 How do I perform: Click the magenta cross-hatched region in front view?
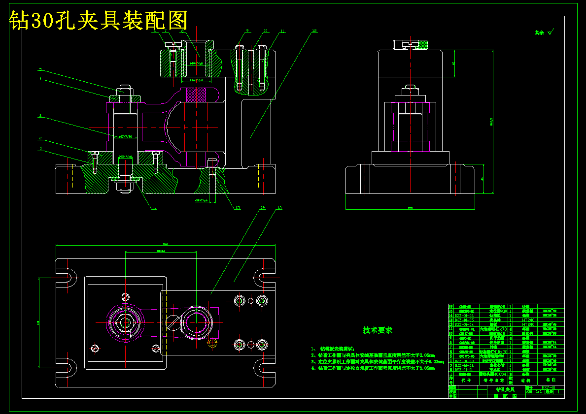(x=197, y=95)
